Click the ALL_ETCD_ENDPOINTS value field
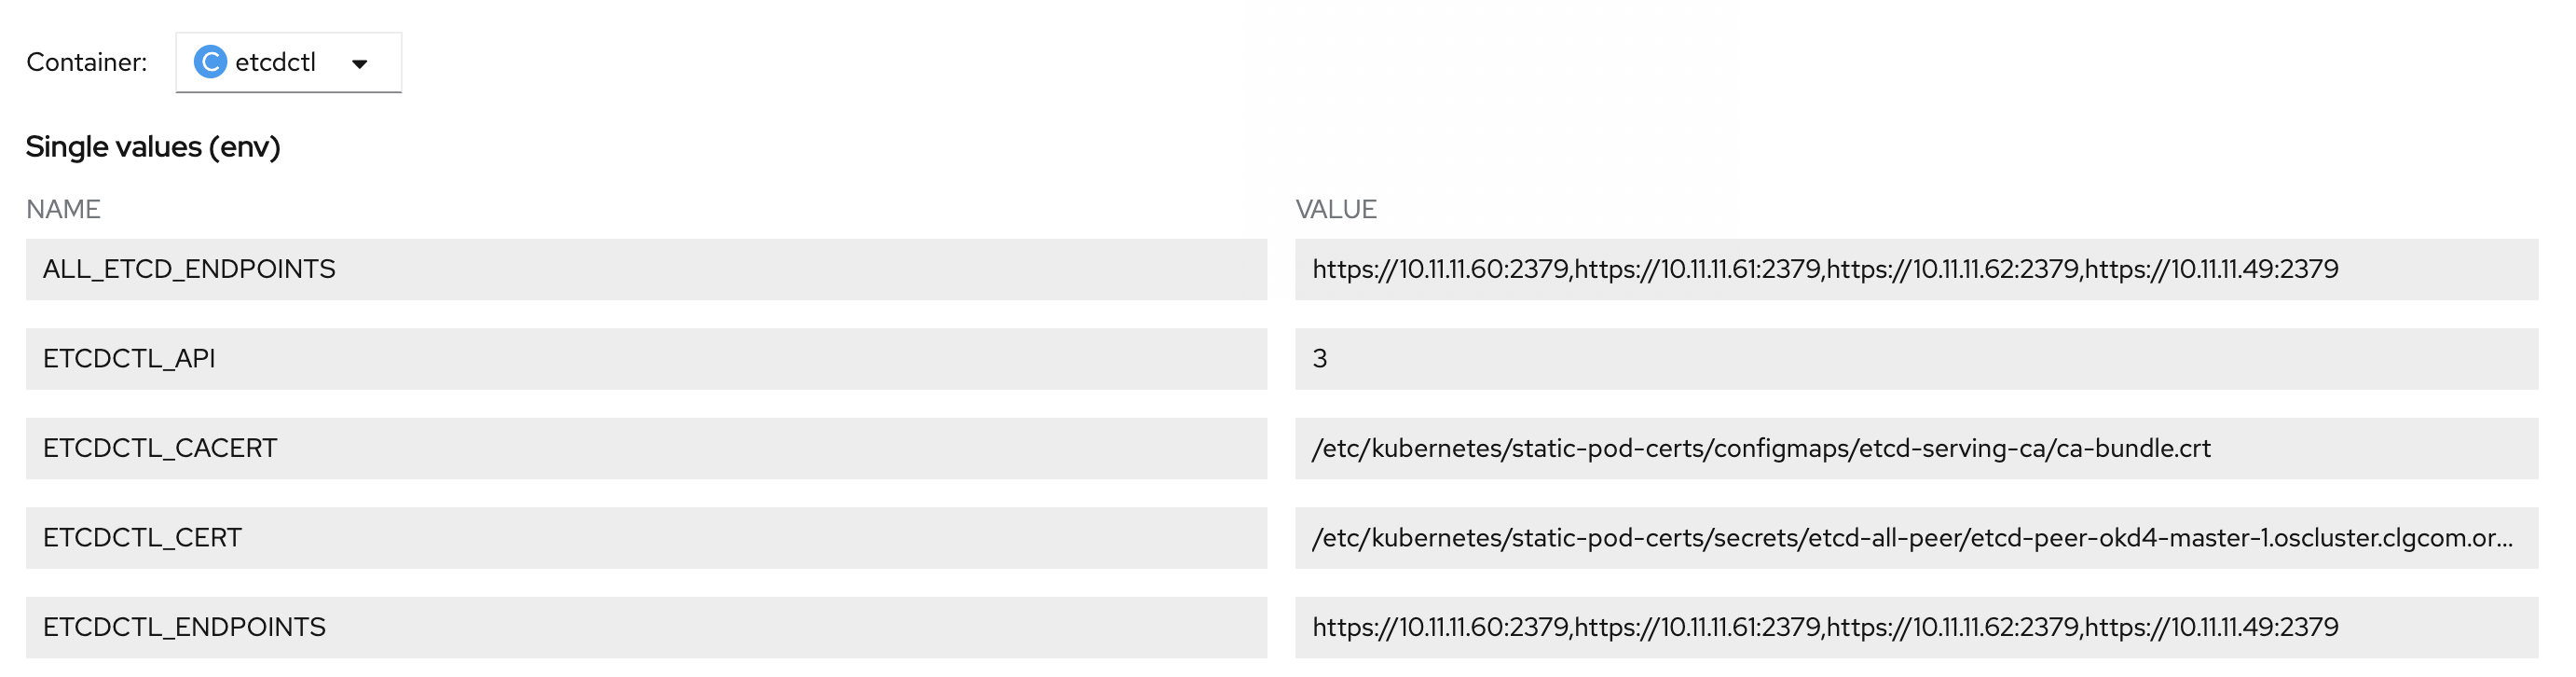This screenshot has width=2576, height=677. point(1916,269)
